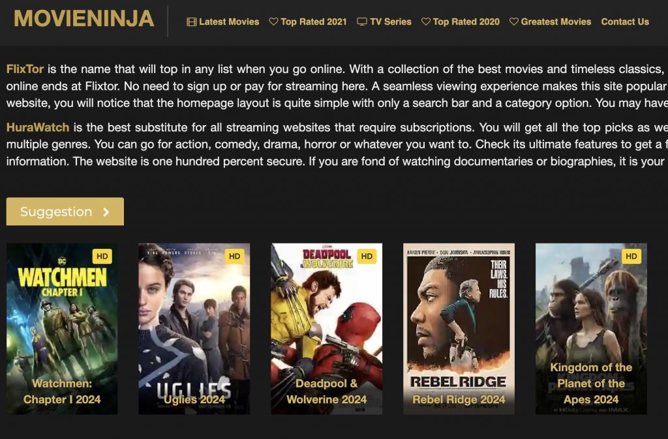Viewport: 668px width, 439px height.
Task: Click the HD badge on Uglies poster
Action: (x=234, y=256)
